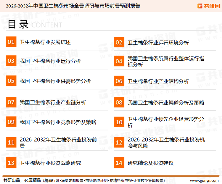Click the gray CONTENT label

pyautogui.click(x=47, y=25)
